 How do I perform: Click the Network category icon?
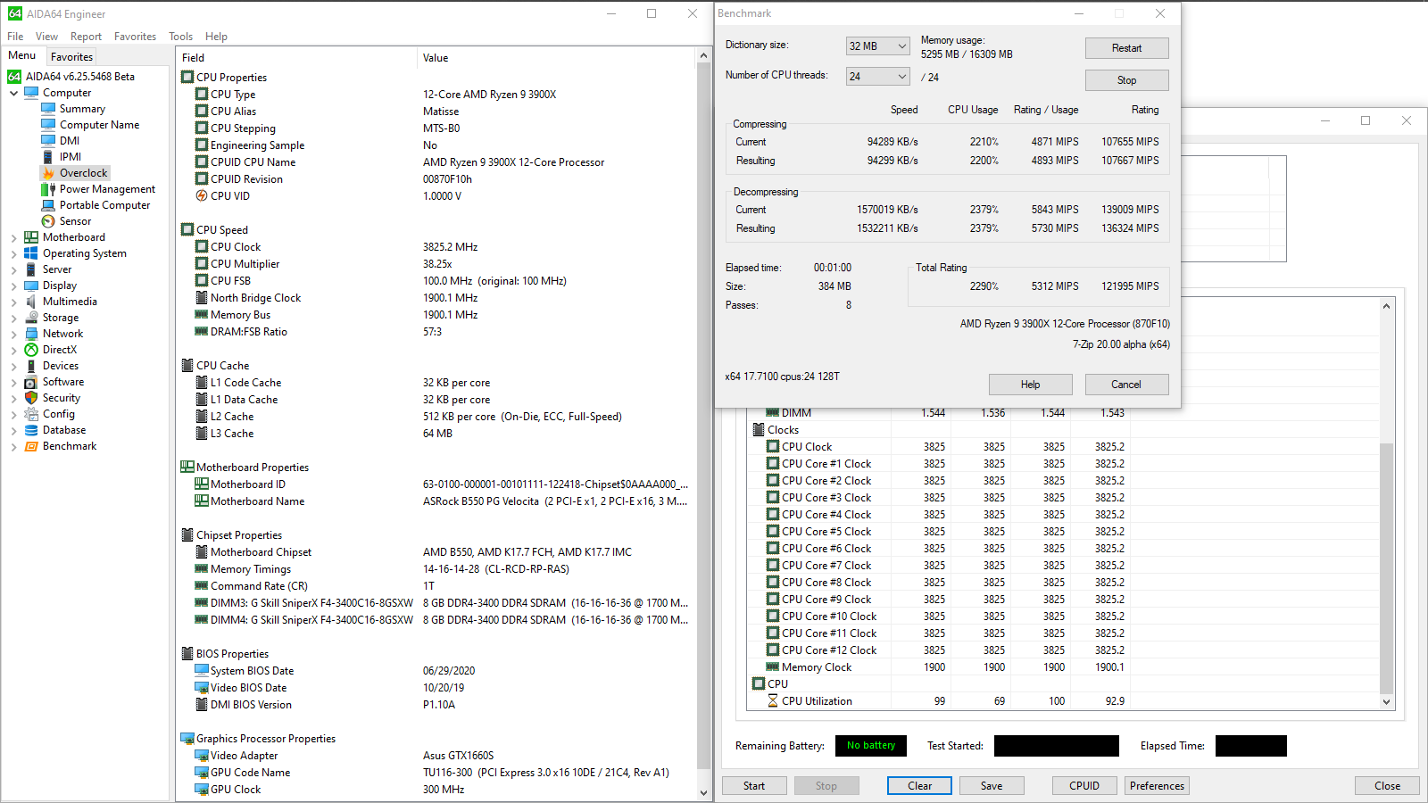(x=31, y=334)
